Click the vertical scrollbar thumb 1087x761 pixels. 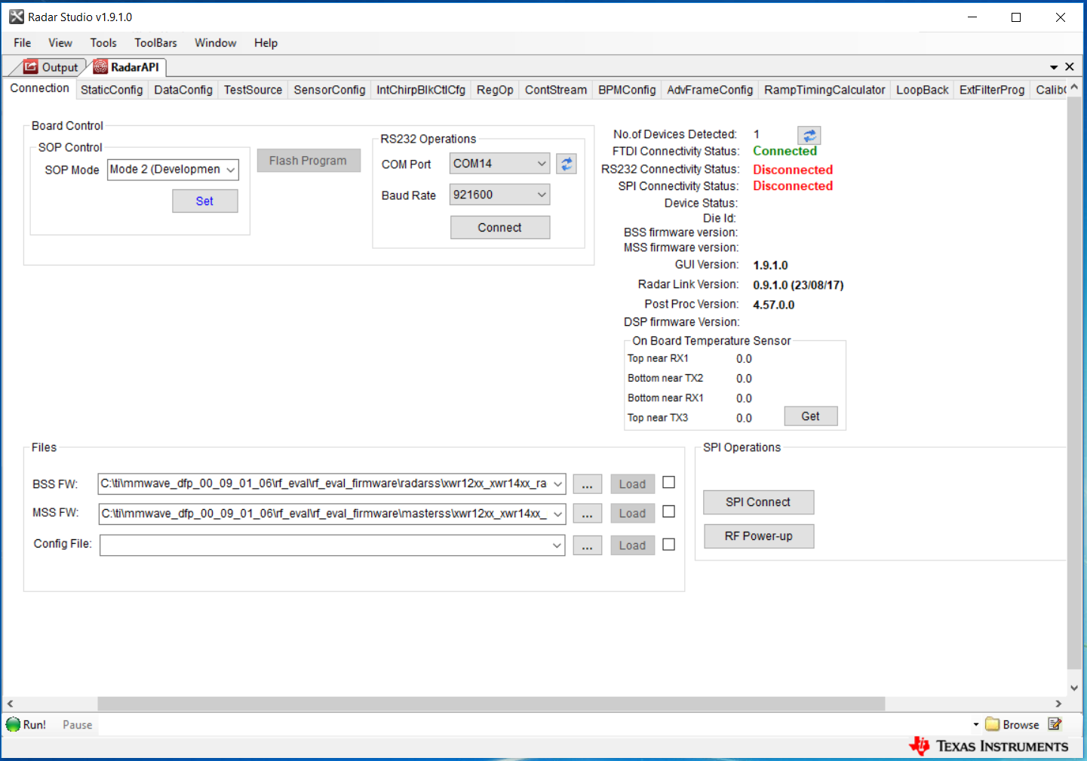tap(1074, 383)
